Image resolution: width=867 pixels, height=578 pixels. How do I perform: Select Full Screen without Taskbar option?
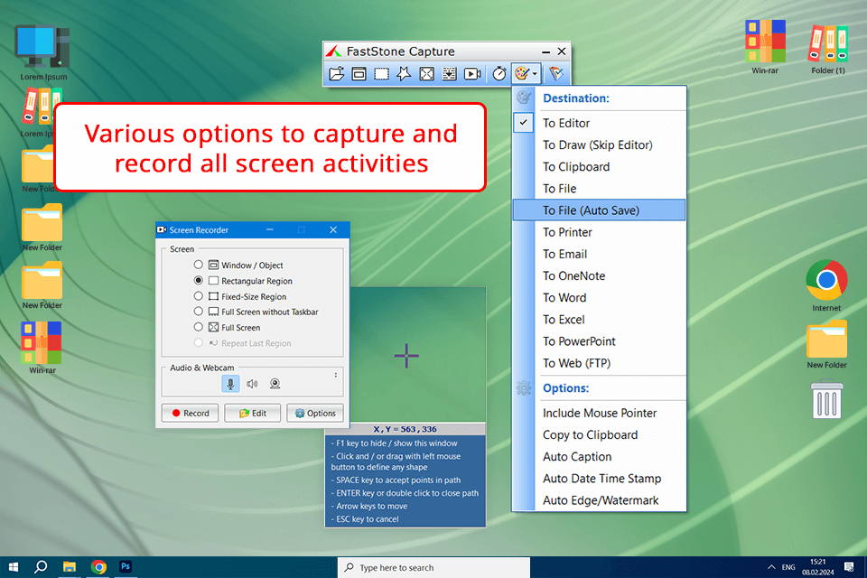[198, 312]
